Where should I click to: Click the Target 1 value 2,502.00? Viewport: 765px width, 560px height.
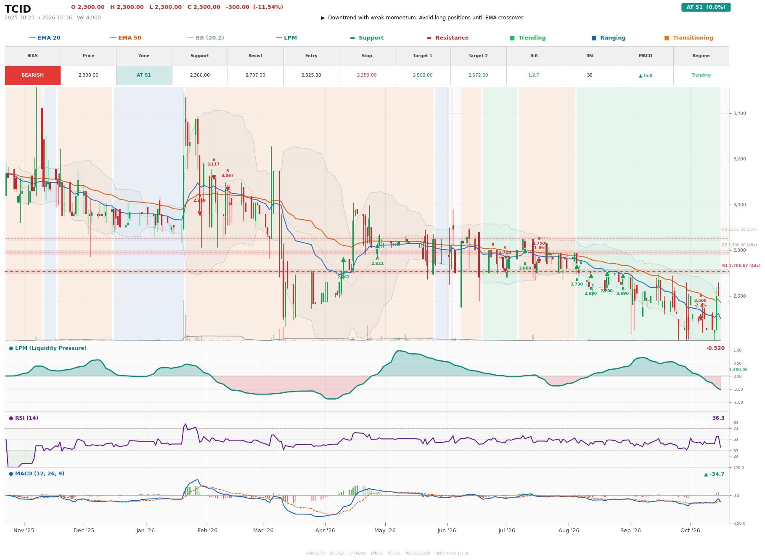tap(422, 75)
